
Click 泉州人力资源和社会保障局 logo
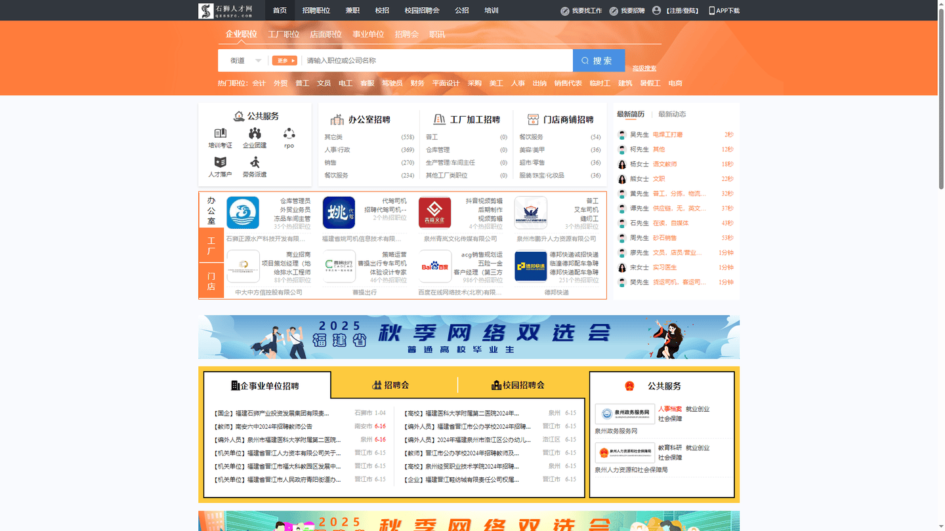click(x=625, y=452)
